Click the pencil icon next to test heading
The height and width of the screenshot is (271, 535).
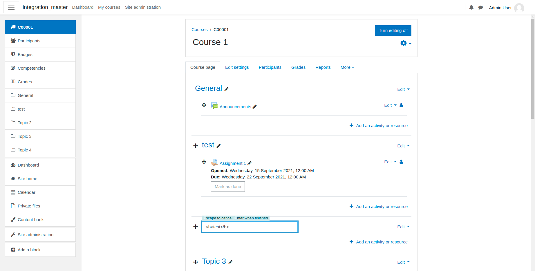tap(219, 146)
